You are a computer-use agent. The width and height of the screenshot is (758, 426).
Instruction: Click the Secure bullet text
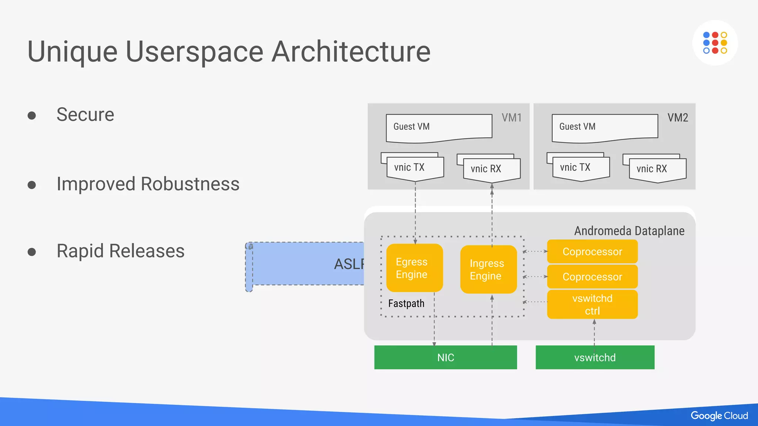(x=85, y=115)
